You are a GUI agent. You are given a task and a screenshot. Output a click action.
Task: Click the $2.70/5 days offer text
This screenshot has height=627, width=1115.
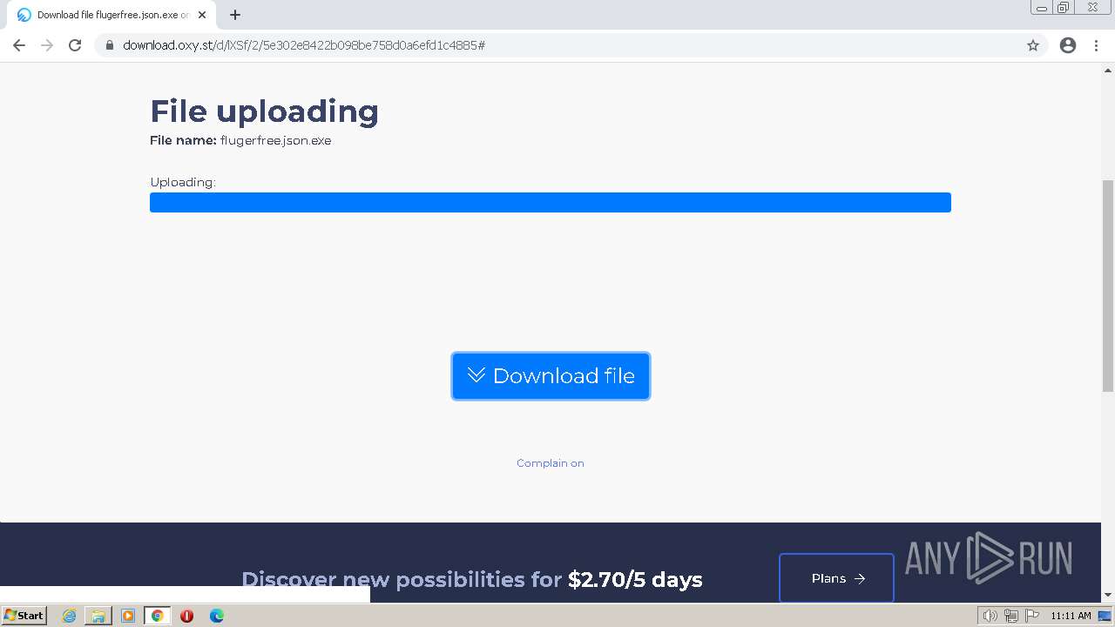(x=635, y=580)
